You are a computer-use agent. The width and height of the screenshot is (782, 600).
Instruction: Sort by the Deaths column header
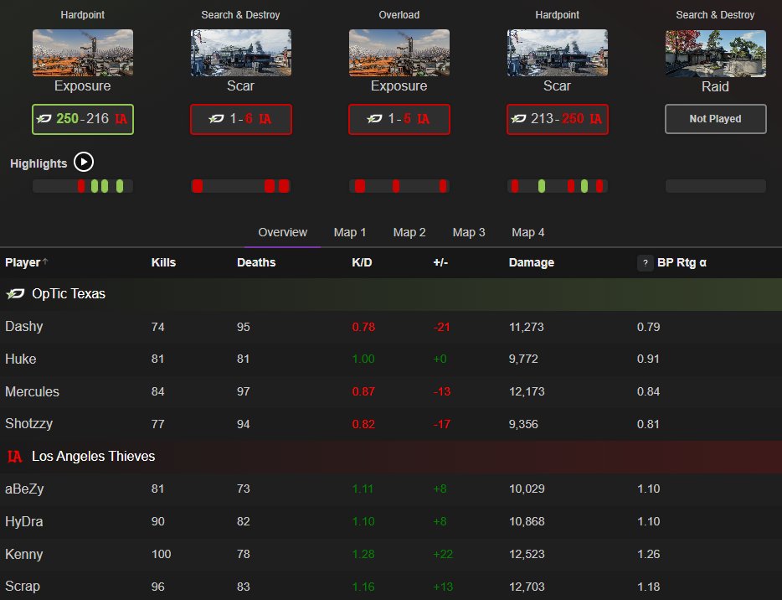point(256,262)
